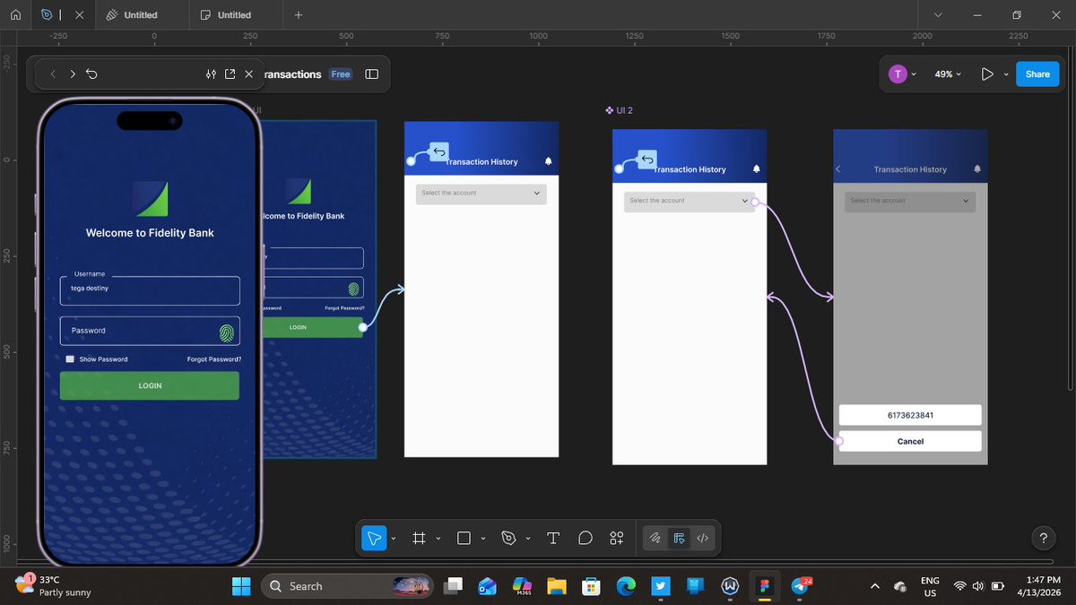Click the Password field in preview
Viewport: 1076px width, 605px height.
(x=150, y=331)
